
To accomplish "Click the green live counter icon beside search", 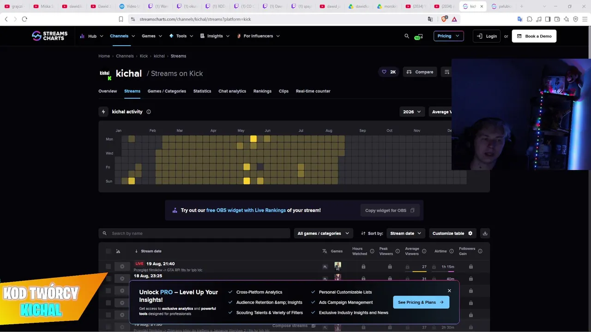I will coord(418,36).
